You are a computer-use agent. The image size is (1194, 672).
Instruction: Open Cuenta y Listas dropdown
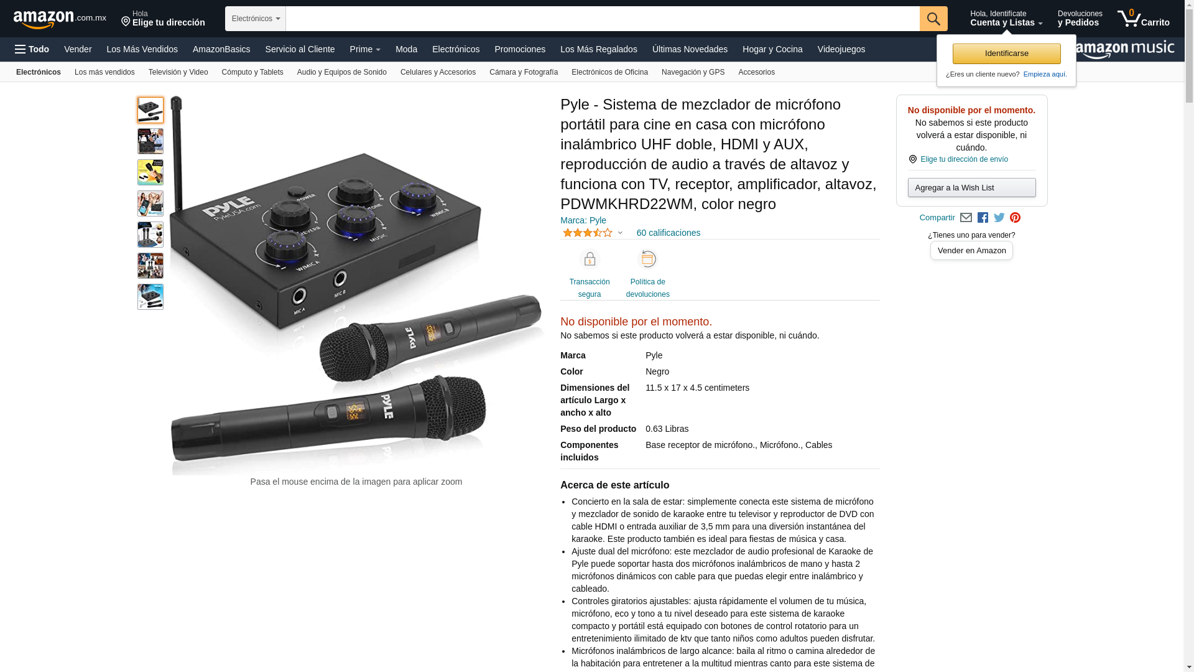click(1006, 19)
